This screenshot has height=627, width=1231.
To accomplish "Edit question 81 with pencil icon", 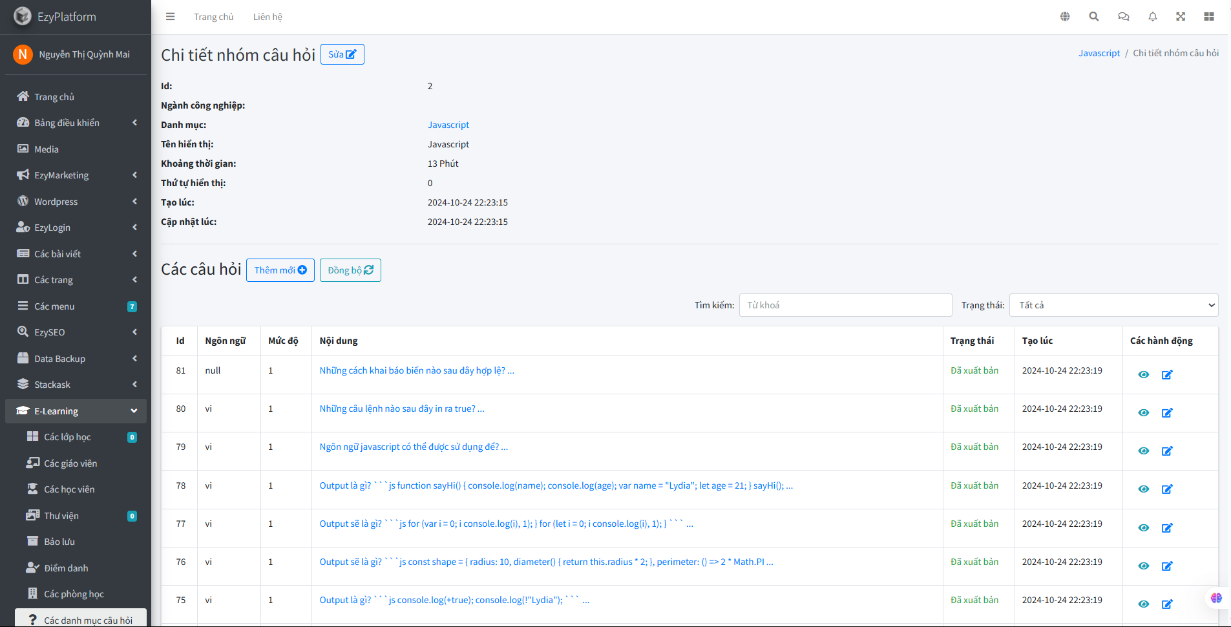I will click(x=1167, y=375).
